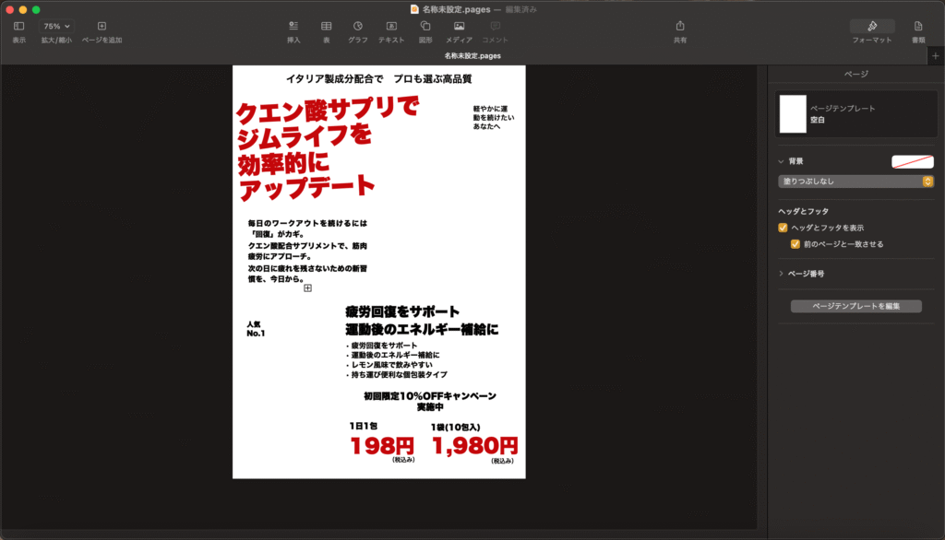Click ページテンプレートを編集 button

(x=855, y=306)
